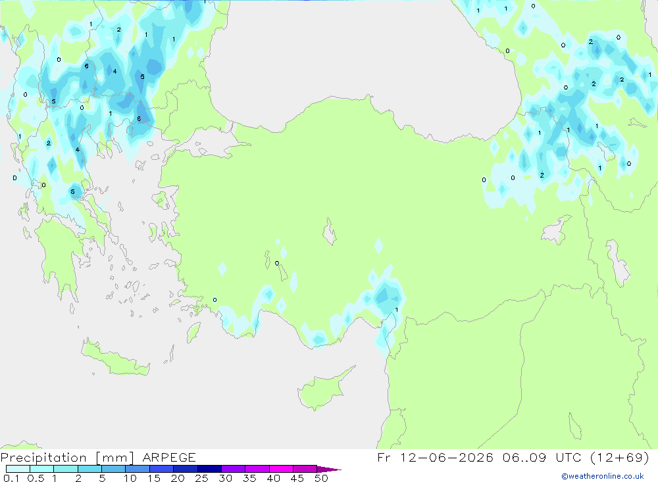Viewport: 658px width, 482px height.
Task: Click the legend value "0.1"
Action: tap(11, 478)
